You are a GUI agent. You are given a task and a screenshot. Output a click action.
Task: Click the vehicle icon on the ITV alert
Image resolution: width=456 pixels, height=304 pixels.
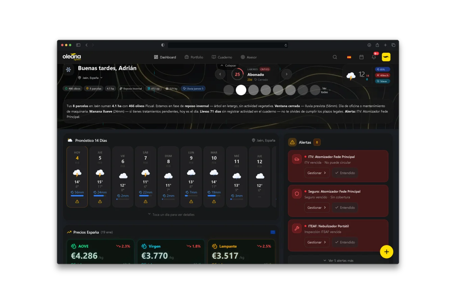pyautogui.click(x=297, y=159)
